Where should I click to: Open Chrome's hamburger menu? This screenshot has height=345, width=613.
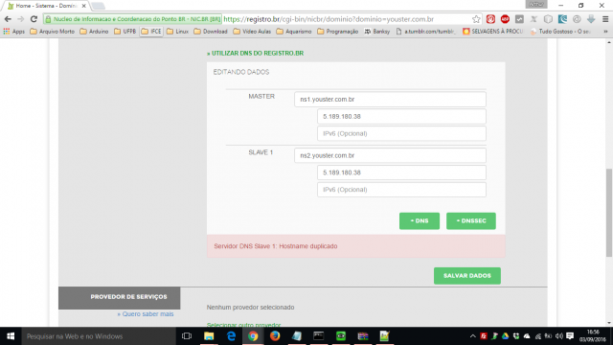605,19
